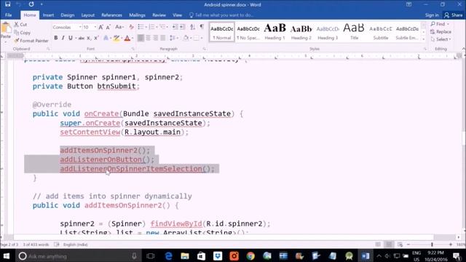Image resolution: width=466 pixels, height=262 pixels.
Task: Click the Share button
Action: click(x=453, y=15)
